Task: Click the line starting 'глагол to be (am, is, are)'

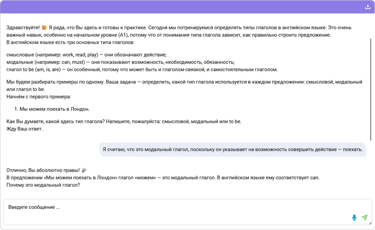Action: pyautogui.click(x=142, y=70)
